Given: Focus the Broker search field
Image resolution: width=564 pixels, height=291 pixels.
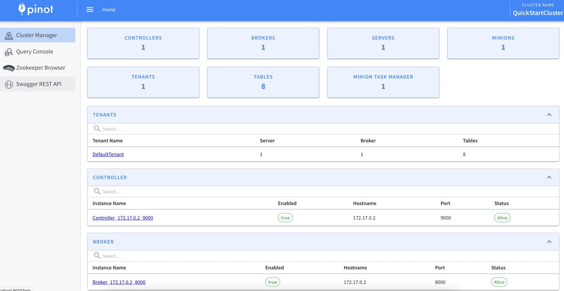Looking at the screenshot, I should (x=323, y=256).
